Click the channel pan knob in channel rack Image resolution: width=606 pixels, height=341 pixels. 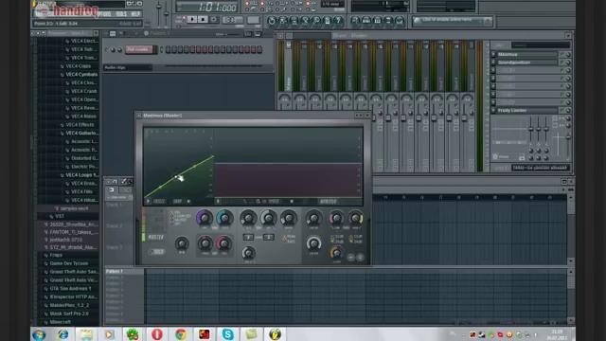click(114, 50)
